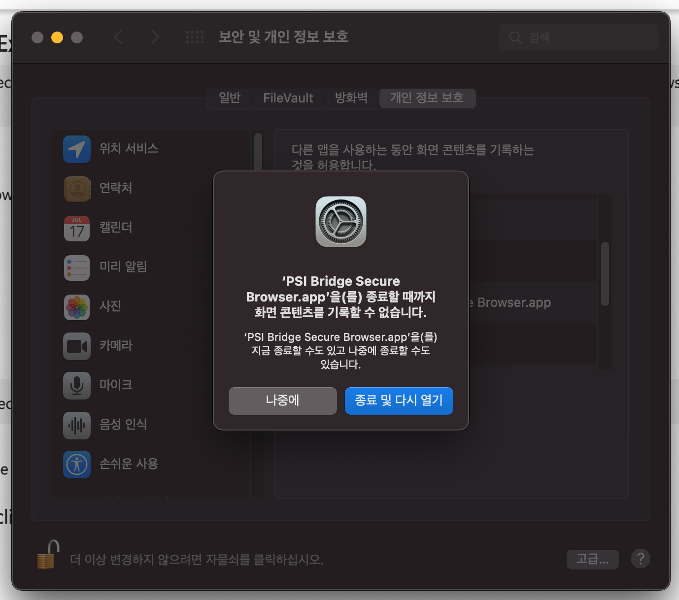679x600 pixels.
Task: Click the yellow minimize window button
Action: click(x=57, y=37)
